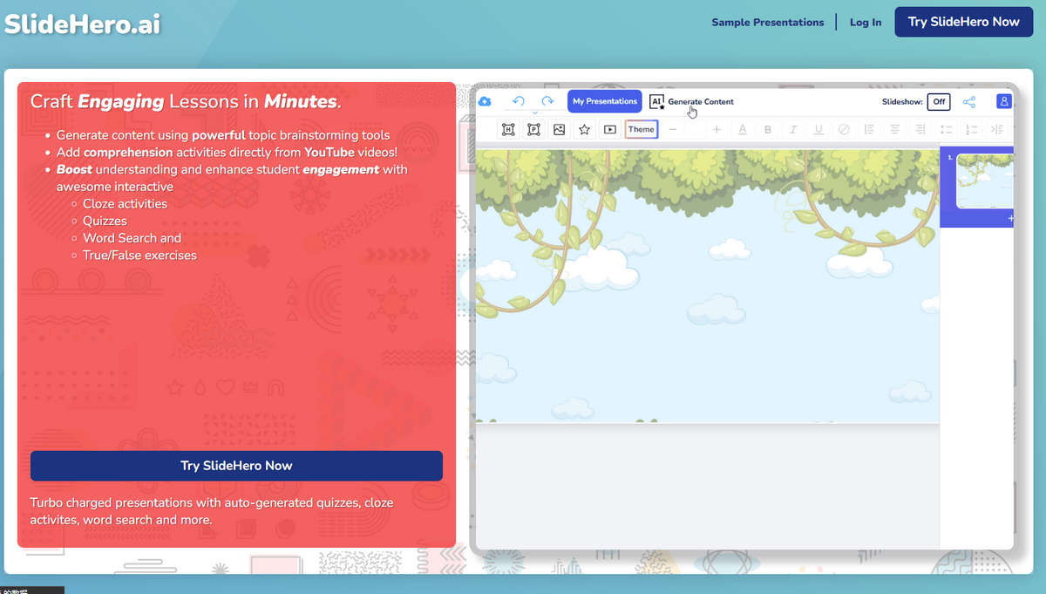
Task: Click the clear formatting icon
Action: (x=844, y=129)
